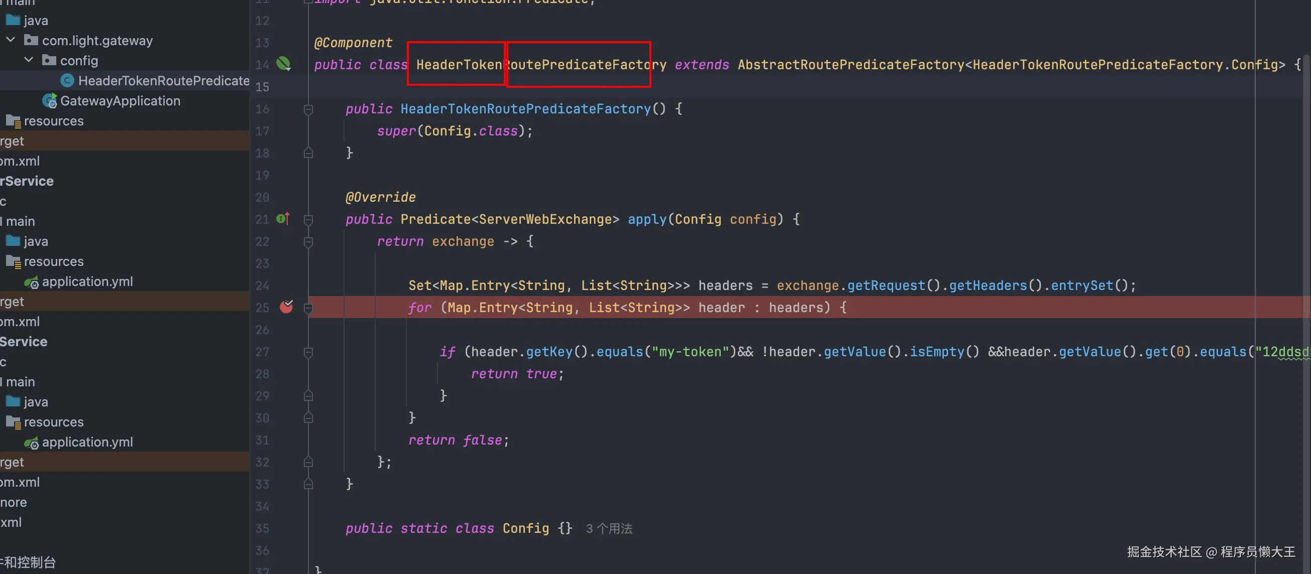
Task: Collapse the config package folder
Action: pos(29,60)
